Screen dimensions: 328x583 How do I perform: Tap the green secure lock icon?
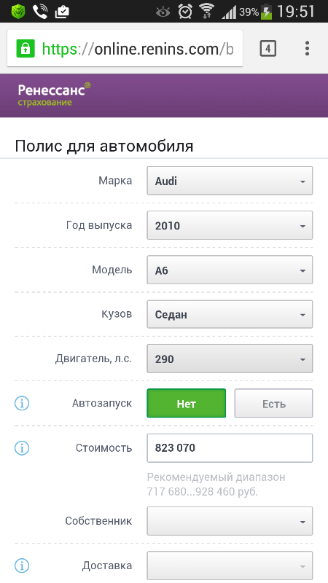[x=26, y=48]
